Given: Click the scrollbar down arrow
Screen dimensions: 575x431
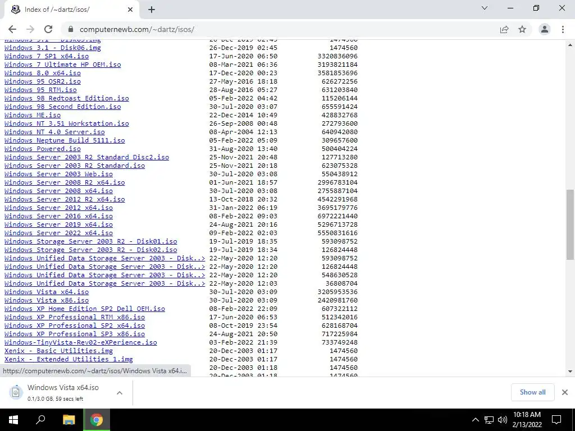Looking at the screenshot, I should coord(570,372).
